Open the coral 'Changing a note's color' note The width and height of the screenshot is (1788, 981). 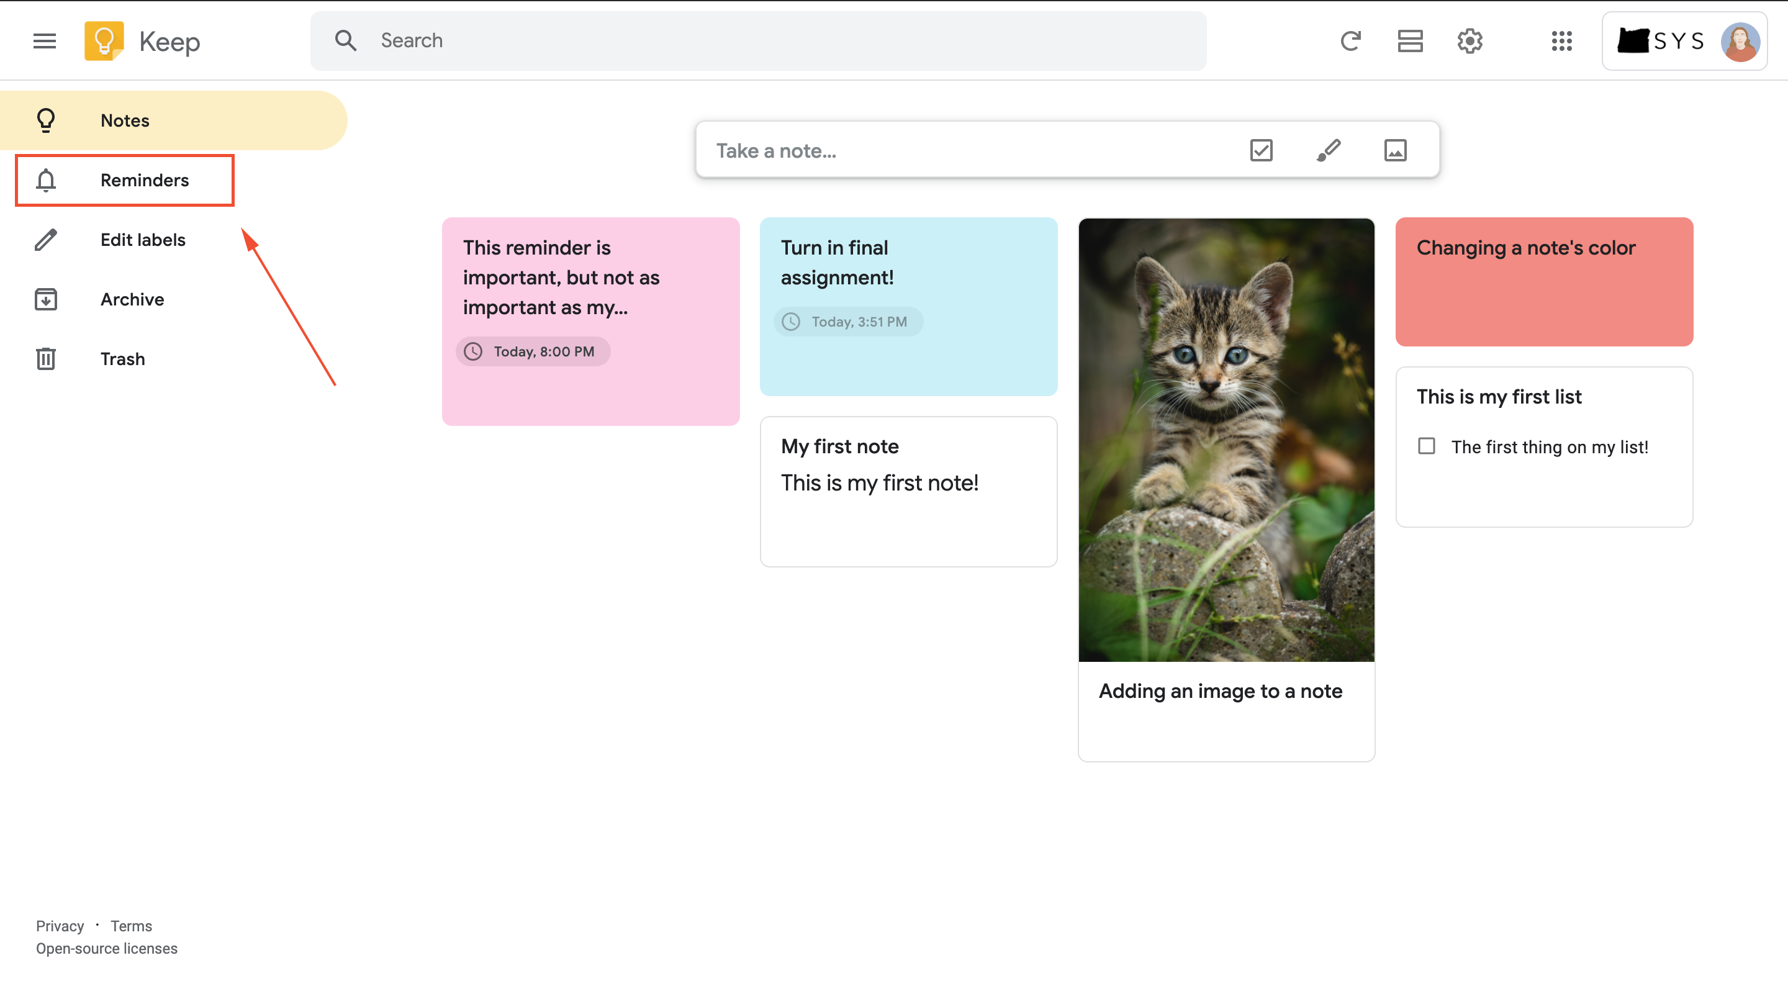(1543, 282)
